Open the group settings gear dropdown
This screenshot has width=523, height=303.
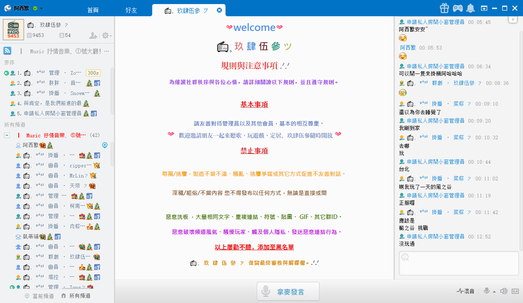pyautogui.click(x=107, y=36)
